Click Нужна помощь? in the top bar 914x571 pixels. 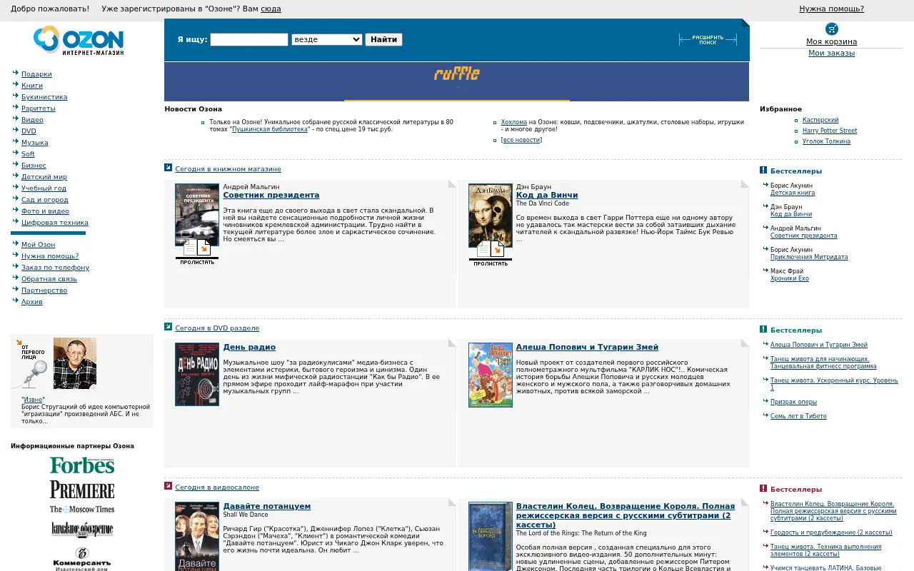pyautogui.click(x=831, y=9)
